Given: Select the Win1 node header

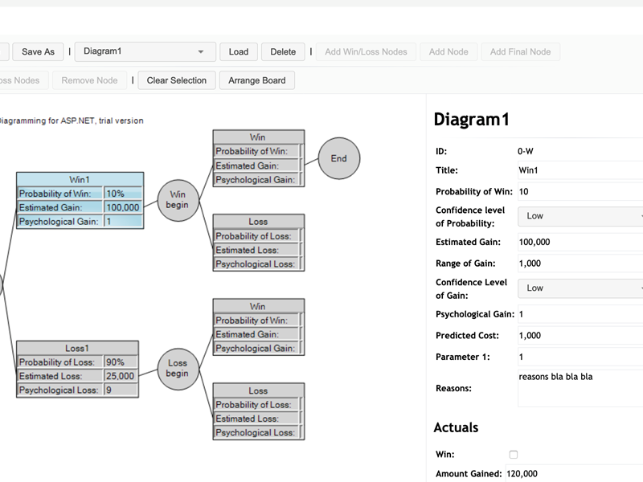Looking at the screenshot, I should coord(80,179).
